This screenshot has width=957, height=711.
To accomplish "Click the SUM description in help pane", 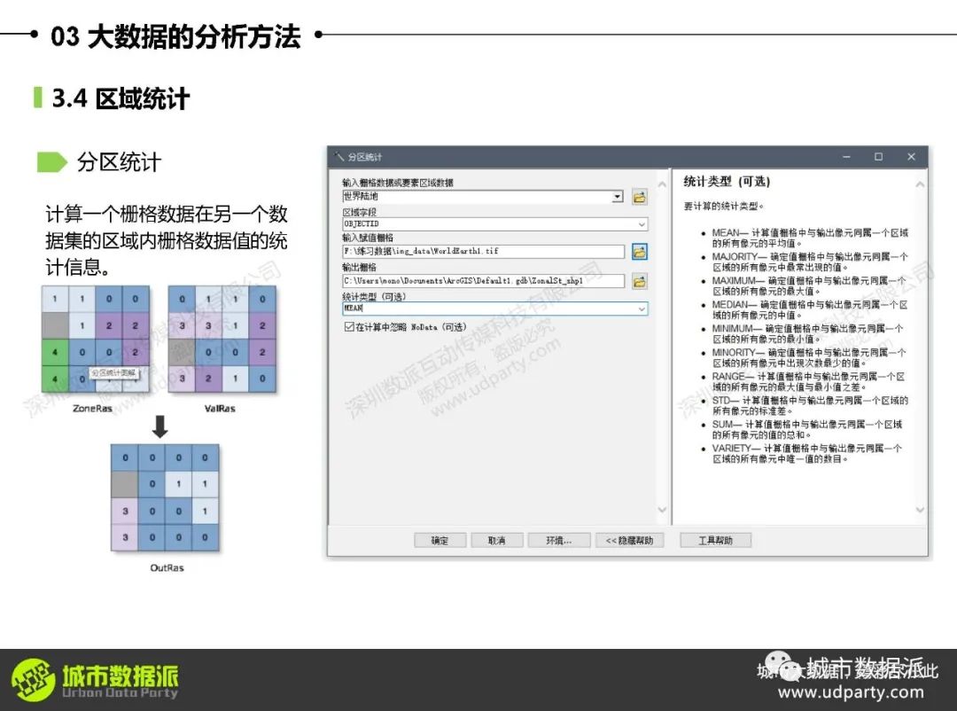I will [807, 429].
